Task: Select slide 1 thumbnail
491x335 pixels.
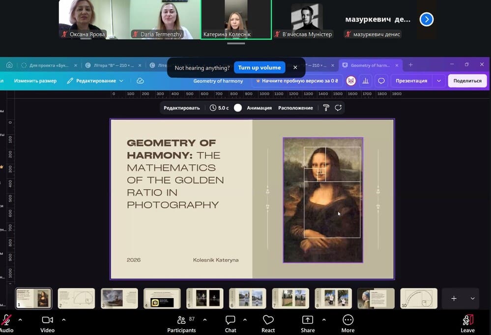Action: (33, 298)
